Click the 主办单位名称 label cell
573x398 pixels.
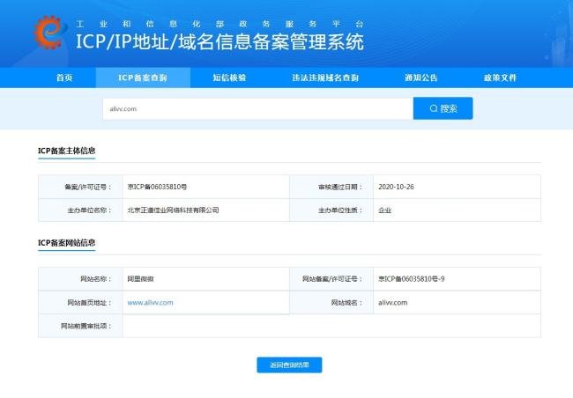[80, 210]
